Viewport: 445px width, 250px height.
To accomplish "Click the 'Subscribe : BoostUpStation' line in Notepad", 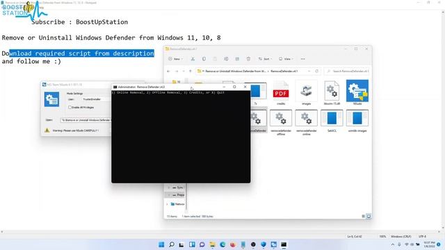I will tap(79, 22).
